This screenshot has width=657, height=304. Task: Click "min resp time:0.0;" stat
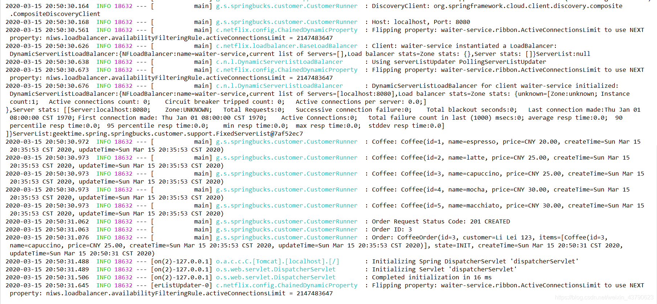click(256, 126)
